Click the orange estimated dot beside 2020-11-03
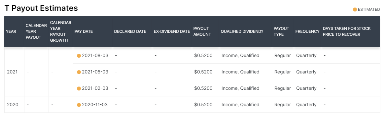 [x=79, y=105]
